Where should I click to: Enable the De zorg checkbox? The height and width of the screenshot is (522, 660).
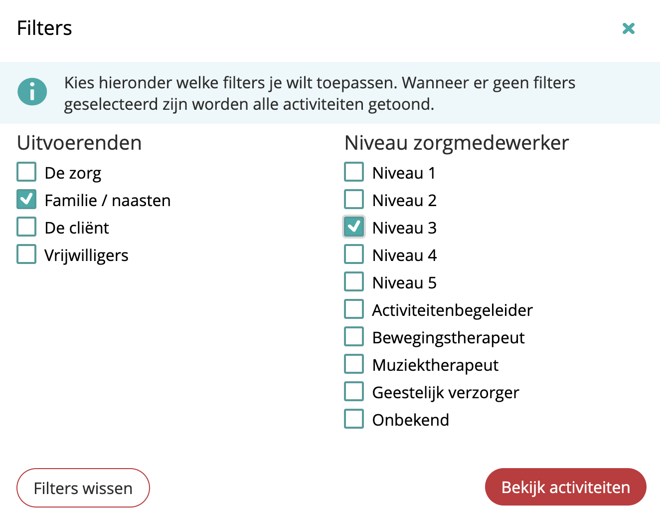pyautogui.click(x=26, y=172)
